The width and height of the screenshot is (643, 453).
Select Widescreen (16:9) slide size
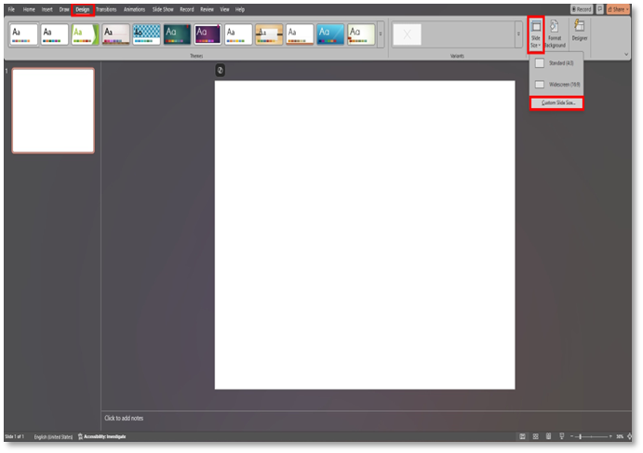[556, 85]
